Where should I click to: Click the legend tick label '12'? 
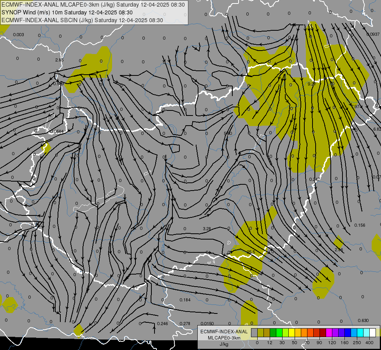270,343
